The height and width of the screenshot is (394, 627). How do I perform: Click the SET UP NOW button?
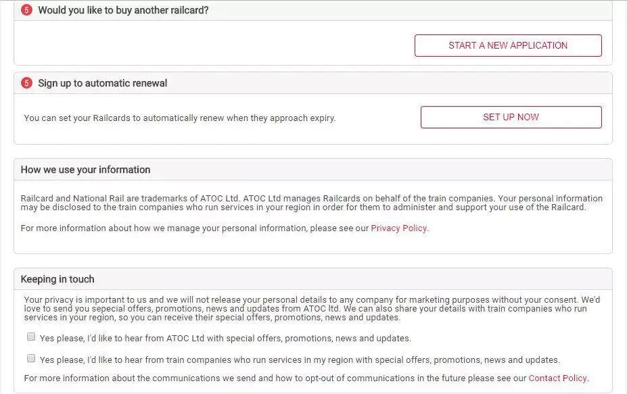click(511, 116)
